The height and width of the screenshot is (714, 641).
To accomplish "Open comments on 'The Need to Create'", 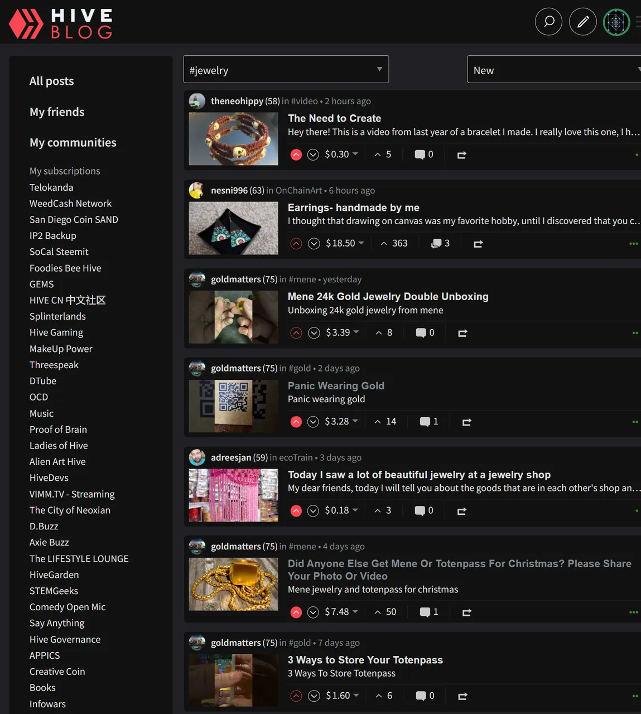I will [x=424, y=155].
